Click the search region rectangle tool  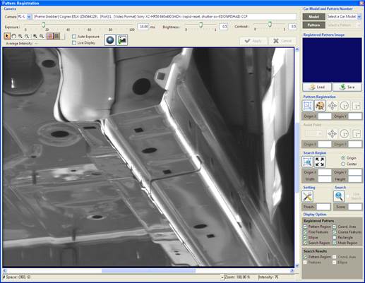click(307, 162)
